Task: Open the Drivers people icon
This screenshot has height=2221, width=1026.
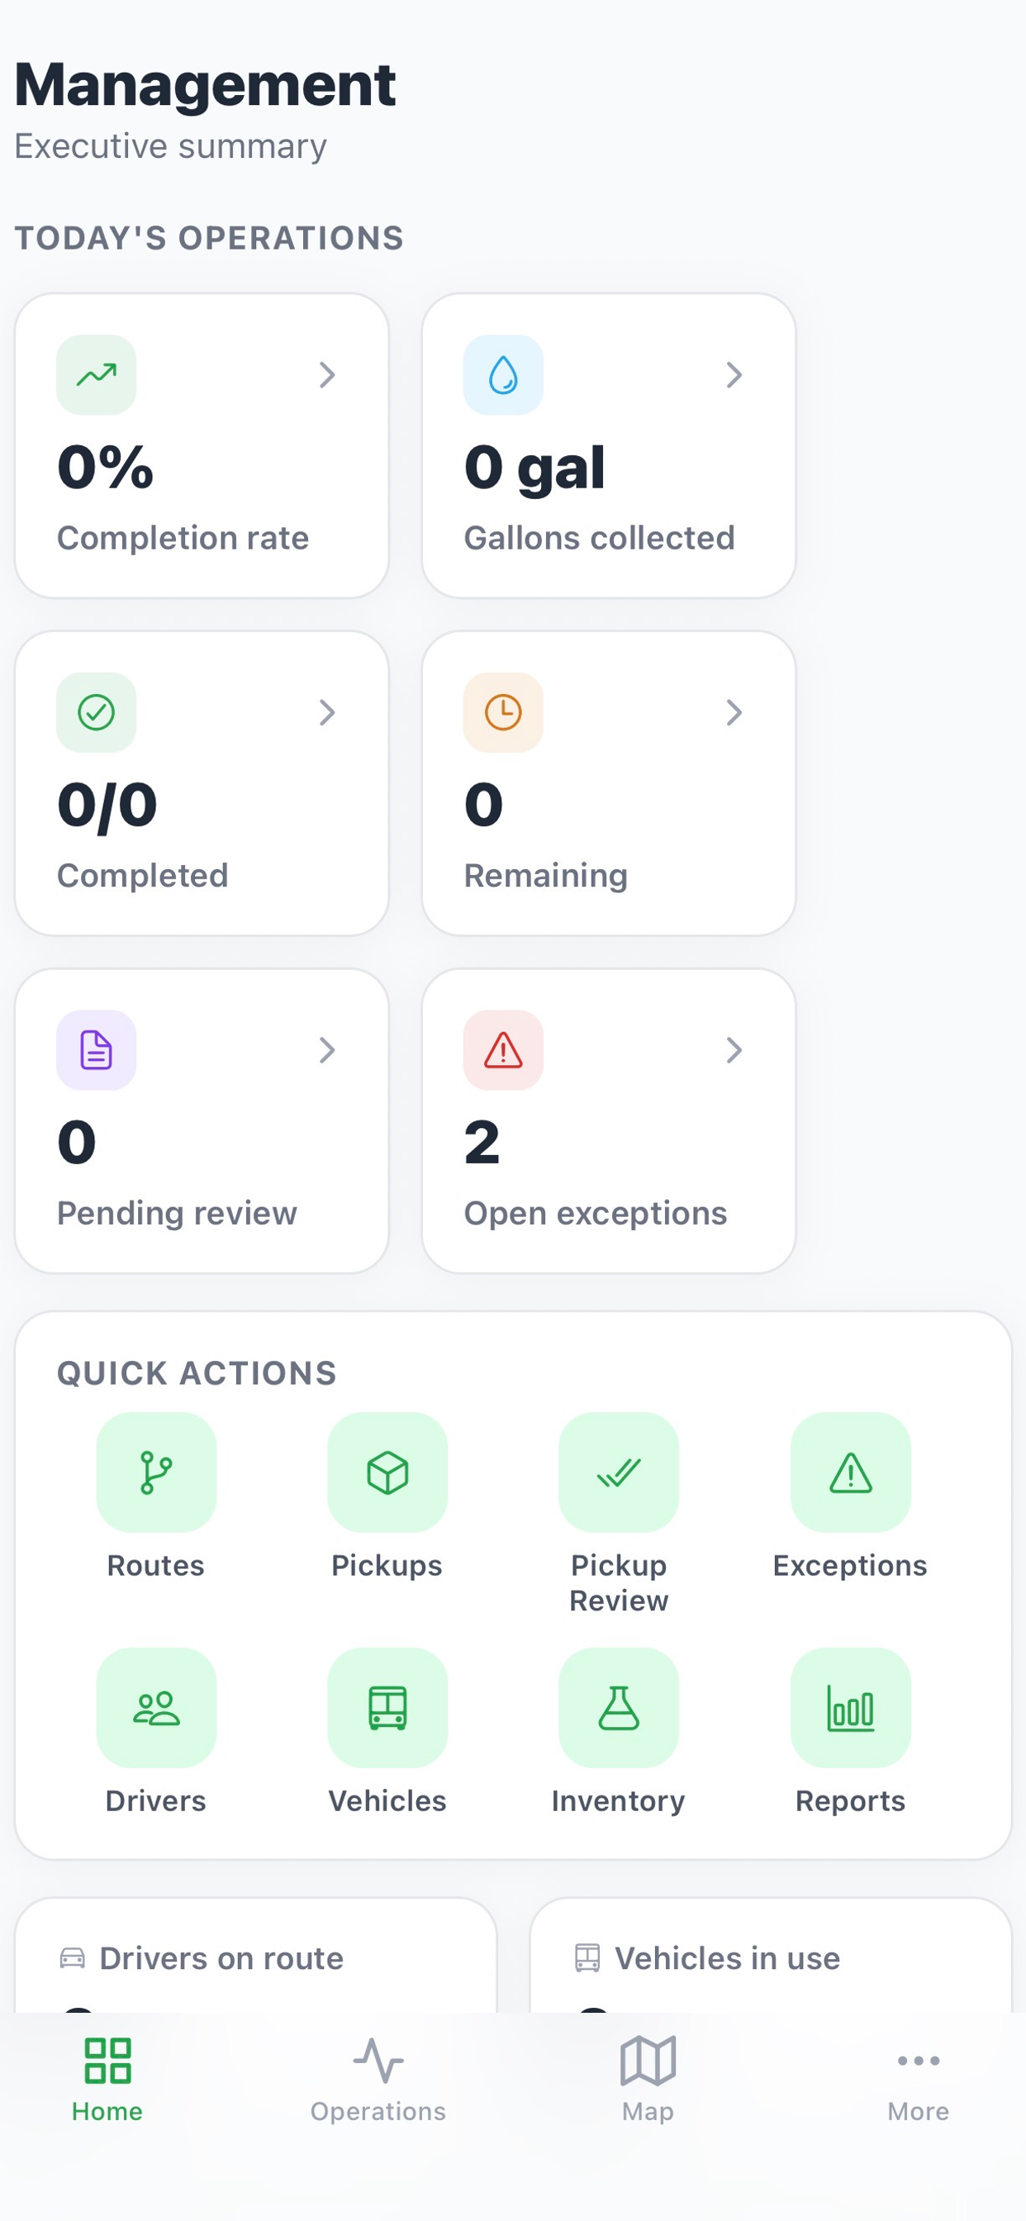Action: pyautogui.click(x=156, y=1707)
